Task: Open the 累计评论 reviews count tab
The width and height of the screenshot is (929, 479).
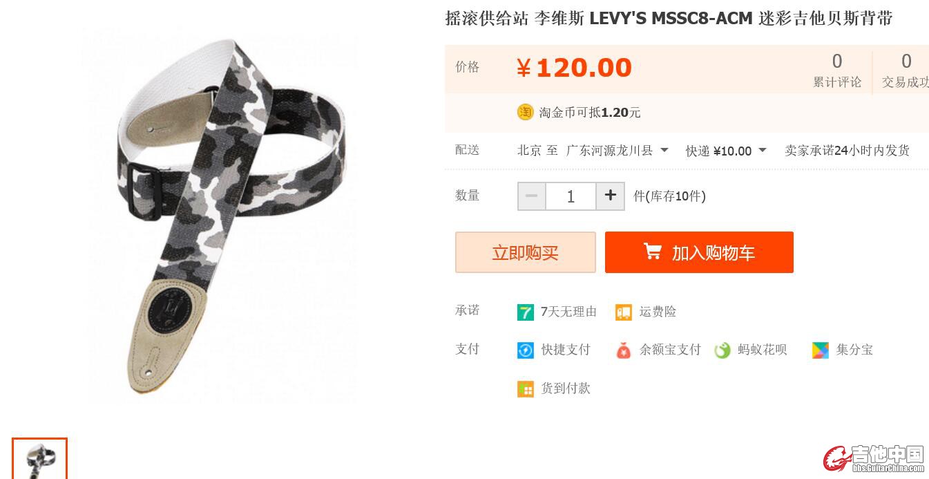Action: coord(837,71)
